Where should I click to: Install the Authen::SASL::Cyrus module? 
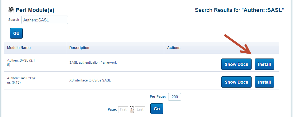tap(264, 82)
